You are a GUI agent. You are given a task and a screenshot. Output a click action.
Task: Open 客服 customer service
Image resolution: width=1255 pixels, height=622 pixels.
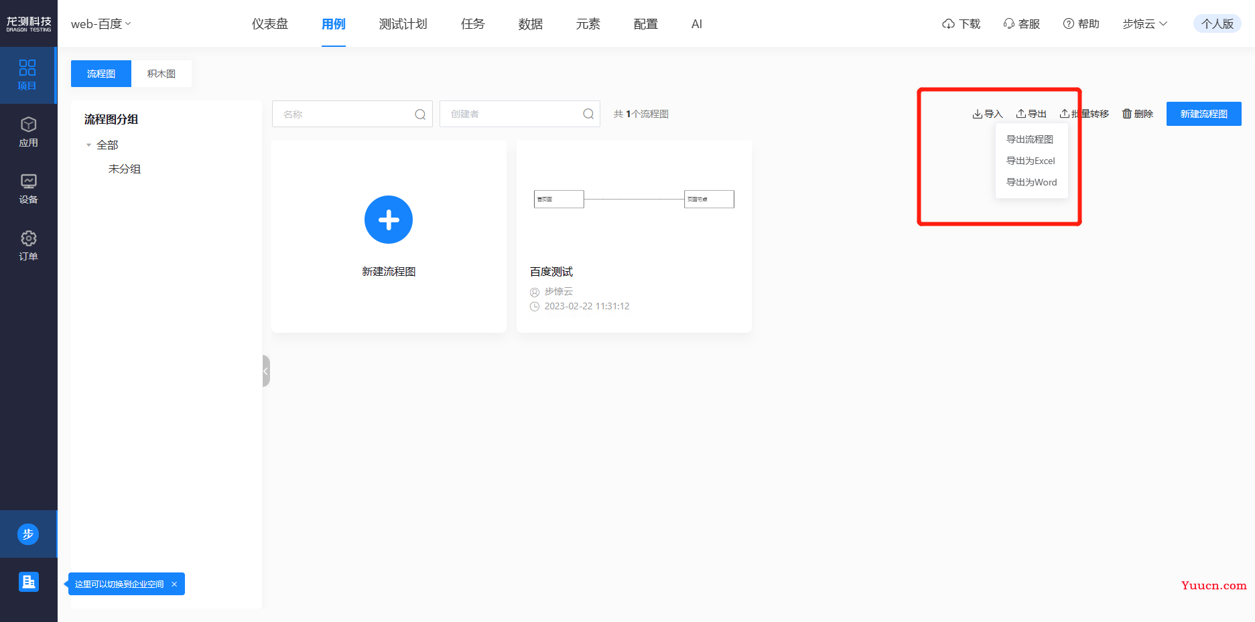click(1021, 24)
